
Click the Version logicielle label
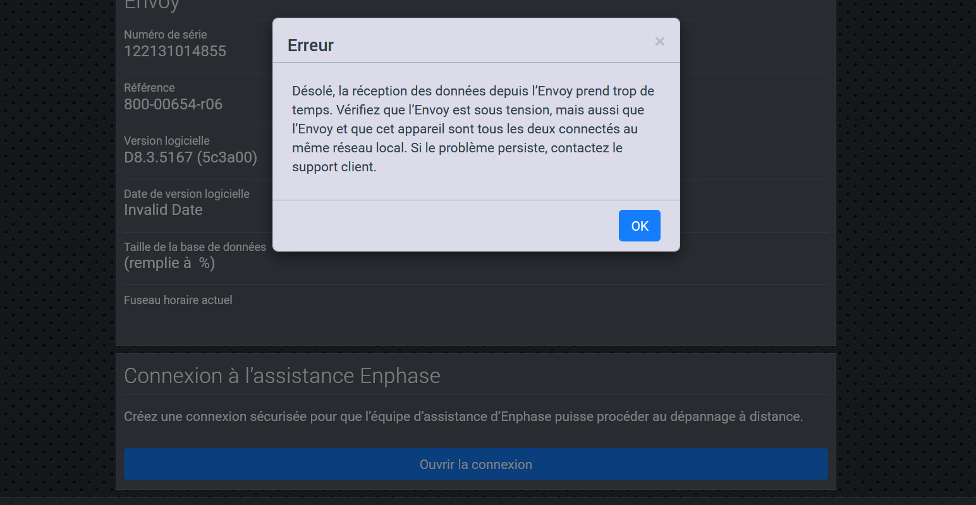click(x=167, y=141)
